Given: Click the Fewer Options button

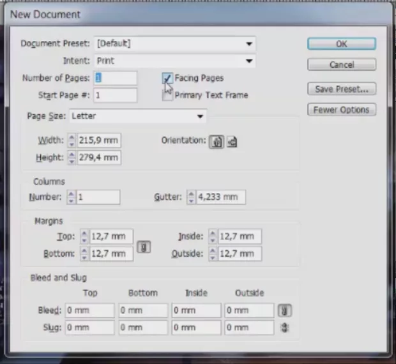Looking at the screenshot, I should [341, 110].
